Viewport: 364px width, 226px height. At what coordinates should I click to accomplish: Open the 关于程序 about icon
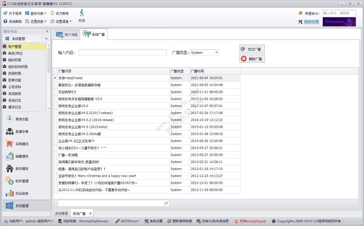tap(6, 13)
